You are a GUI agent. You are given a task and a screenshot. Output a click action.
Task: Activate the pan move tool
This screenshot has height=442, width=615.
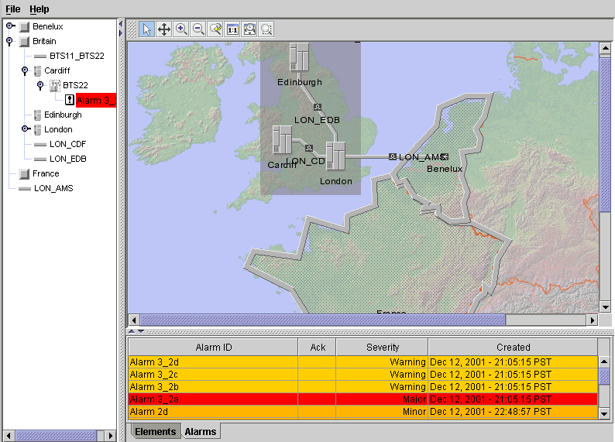pyautogui.click(x=164, y=29)
